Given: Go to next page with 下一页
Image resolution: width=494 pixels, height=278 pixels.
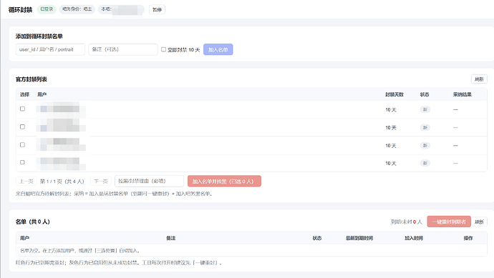Looking at the screenshot, I should pos(101,181).
